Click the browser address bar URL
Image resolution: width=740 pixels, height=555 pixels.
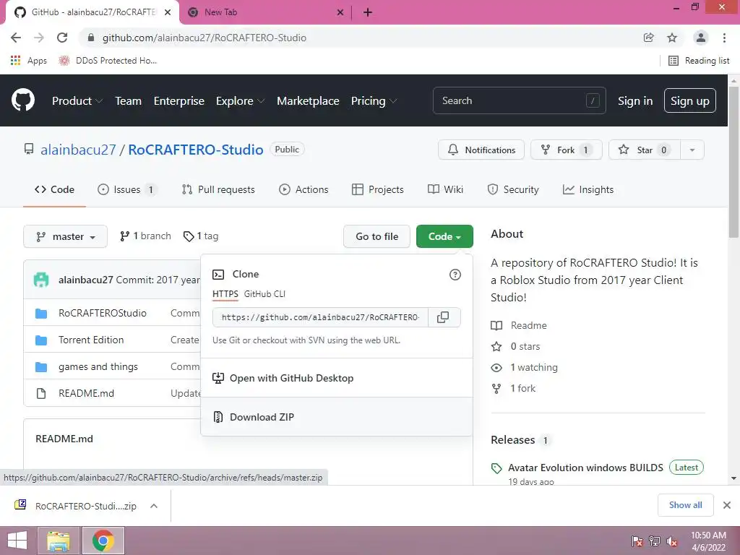(x=205, y=38)
